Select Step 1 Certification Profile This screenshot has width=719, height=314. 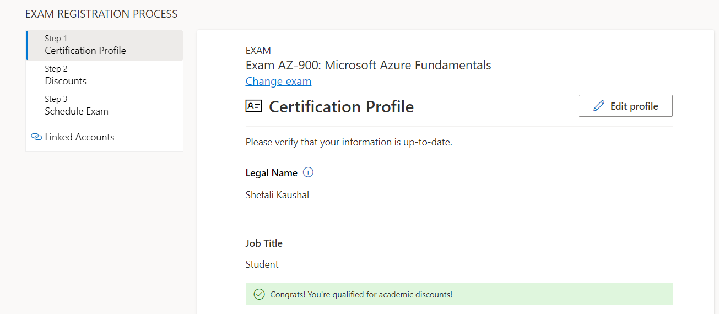click(105, 45)
